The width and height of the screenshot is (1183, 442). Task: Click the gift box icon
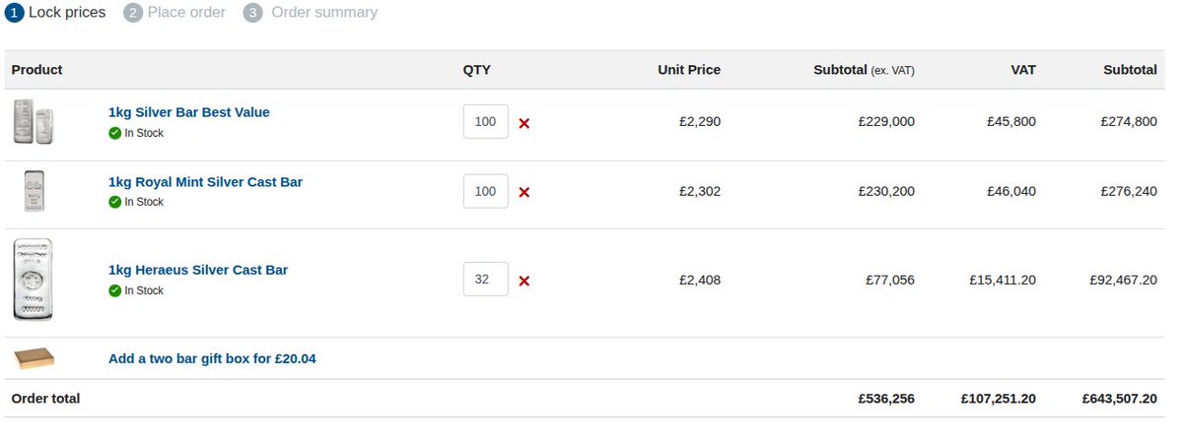pos(35,358)
